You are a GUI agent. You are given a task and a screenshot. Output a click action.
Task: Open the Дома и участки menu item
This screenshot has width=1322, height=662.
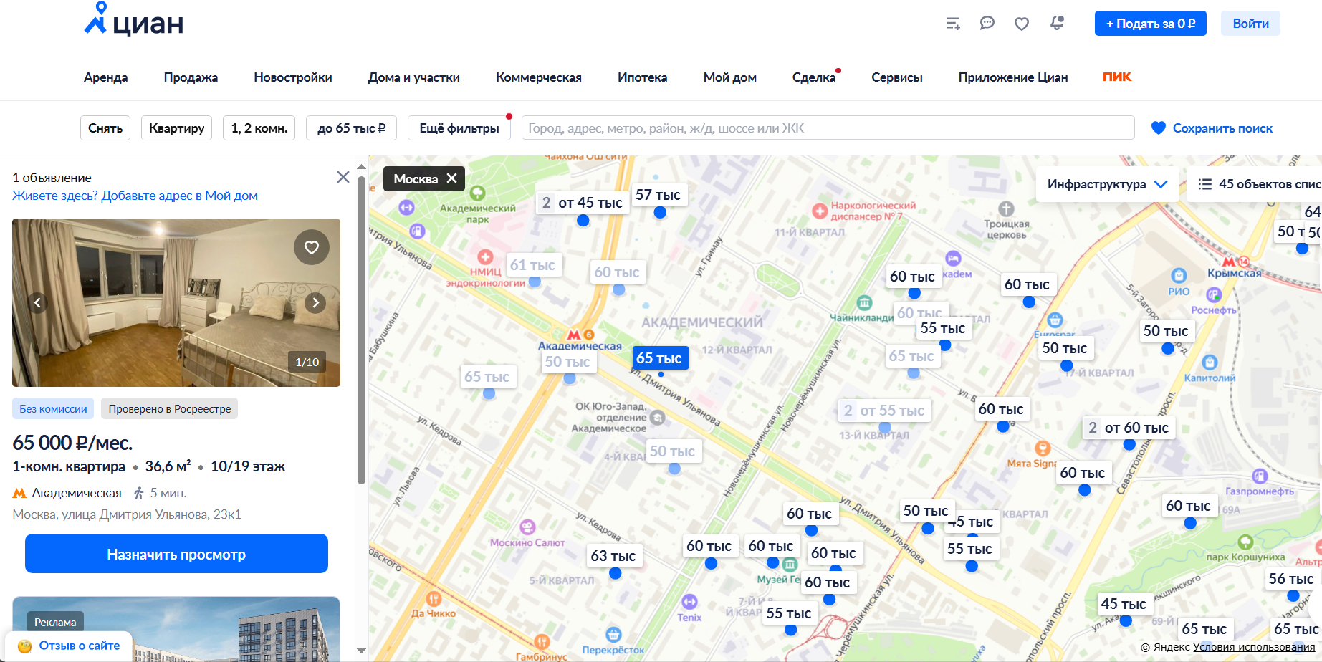414,77
